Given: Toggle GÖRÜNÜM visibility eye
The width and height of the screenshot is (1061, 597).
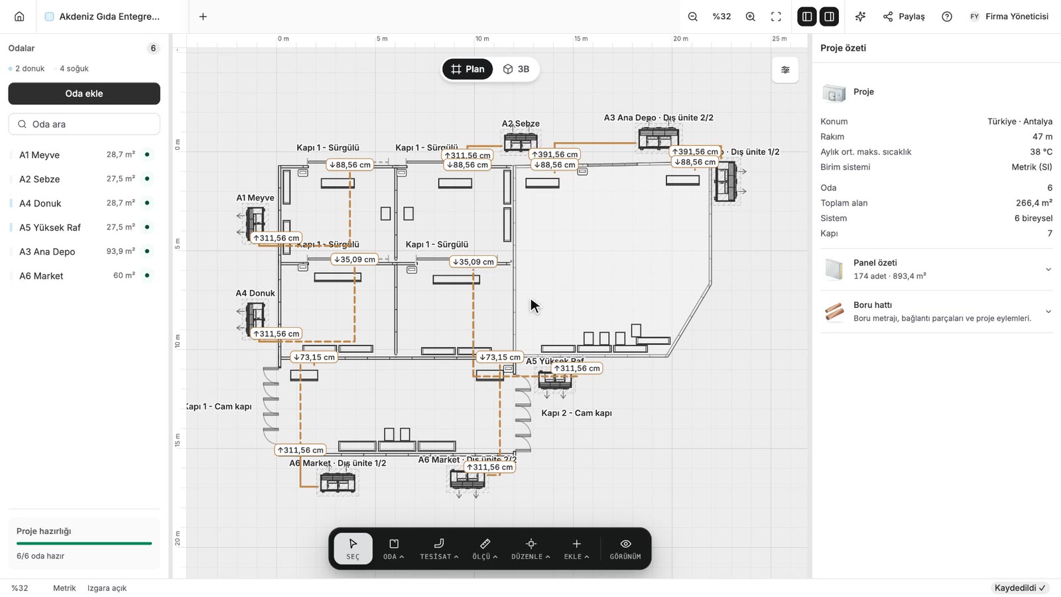Looking at the screenshot, I should point(625,549).
